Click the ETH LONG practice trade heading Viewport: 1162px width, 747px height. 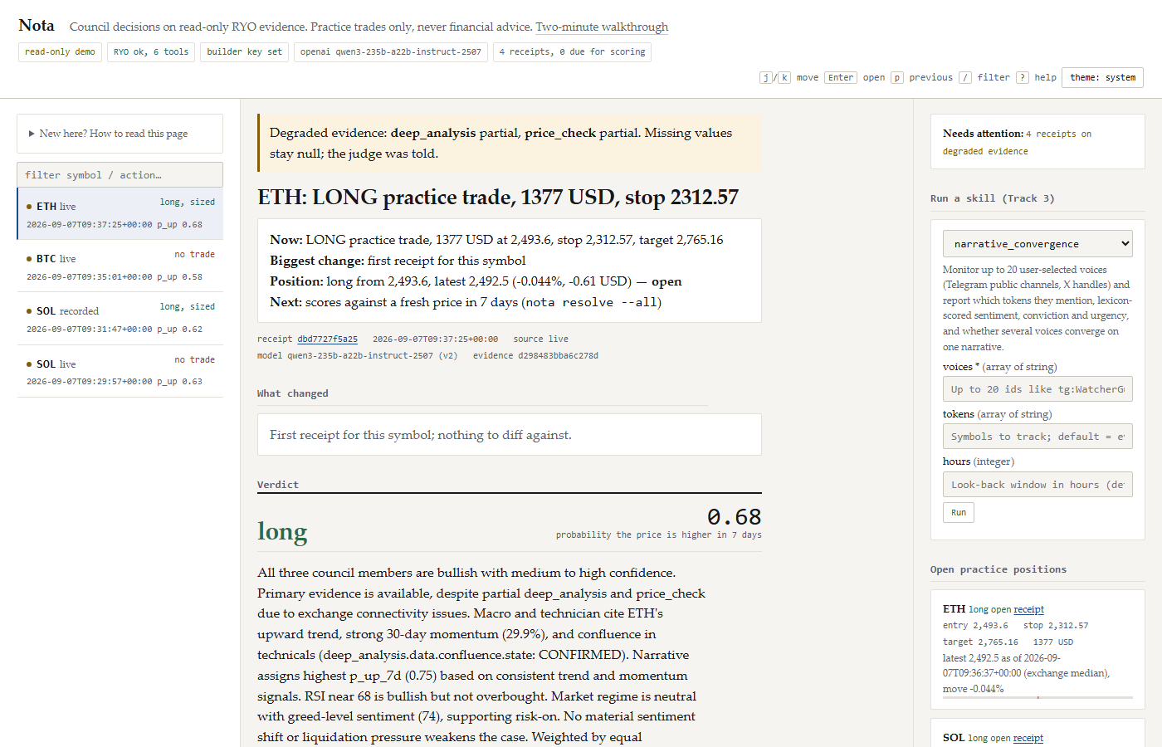(498, 198)
